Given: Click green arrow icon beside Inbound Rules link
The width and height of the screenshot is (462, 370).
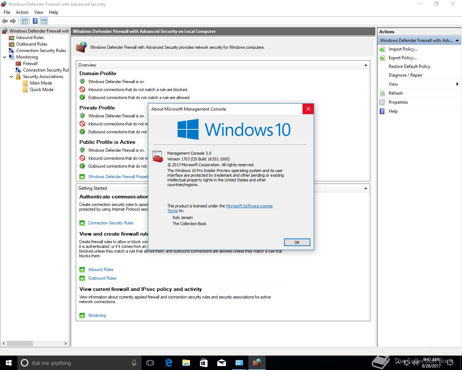Looking at the screenshot, I should [82, 270].
